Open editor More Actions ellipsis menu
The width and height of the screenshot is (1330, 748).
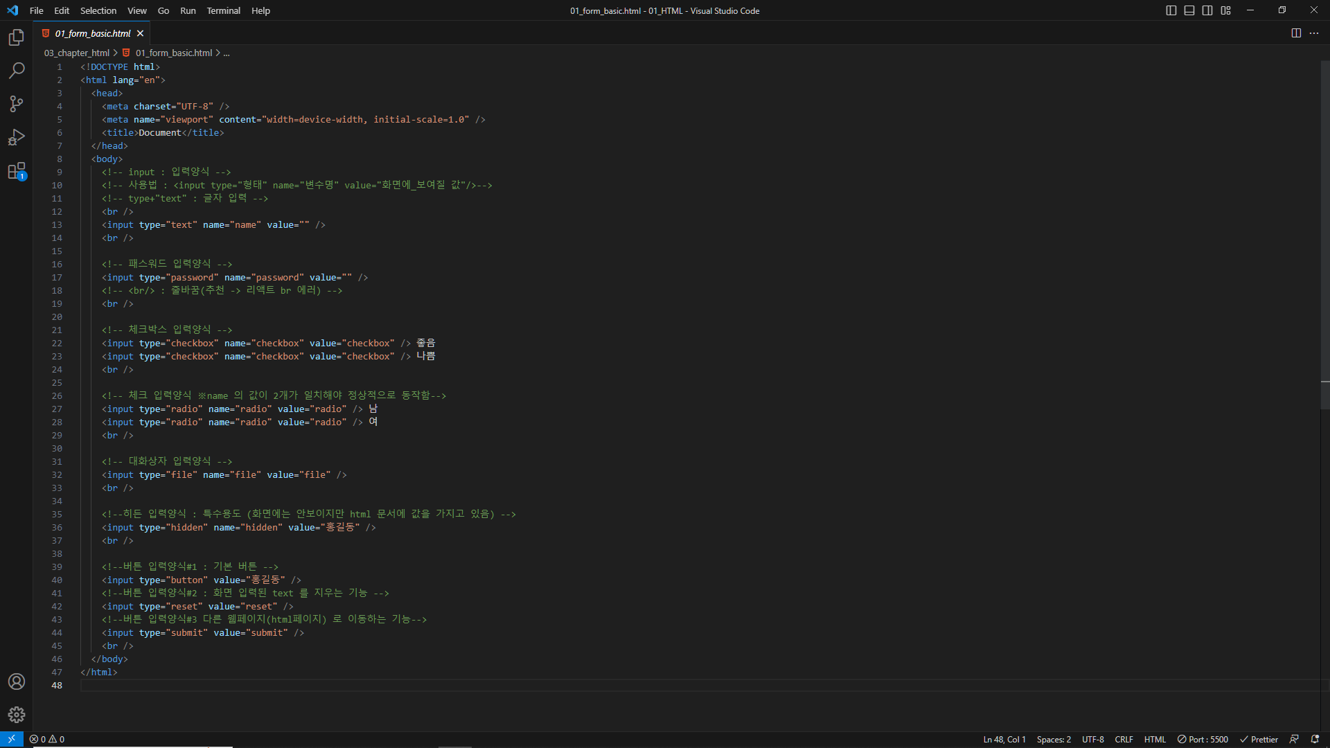pos(1314,33)
